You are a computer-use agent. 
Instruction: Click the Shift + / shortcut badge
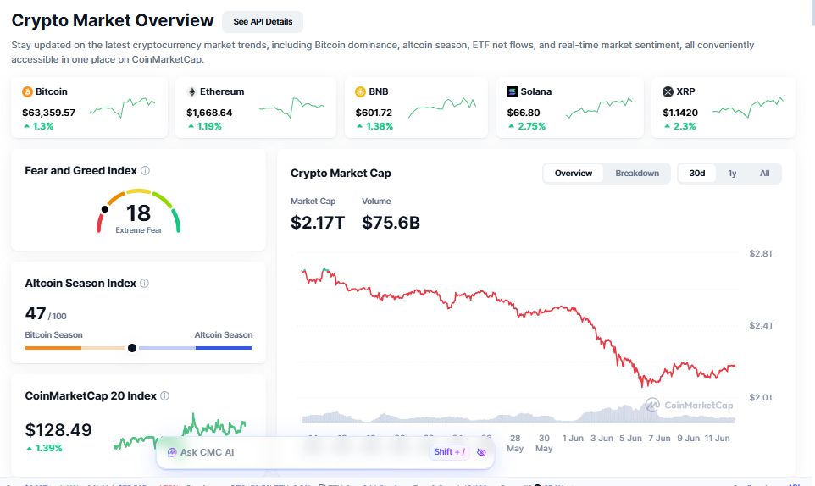tap(450, 452)
